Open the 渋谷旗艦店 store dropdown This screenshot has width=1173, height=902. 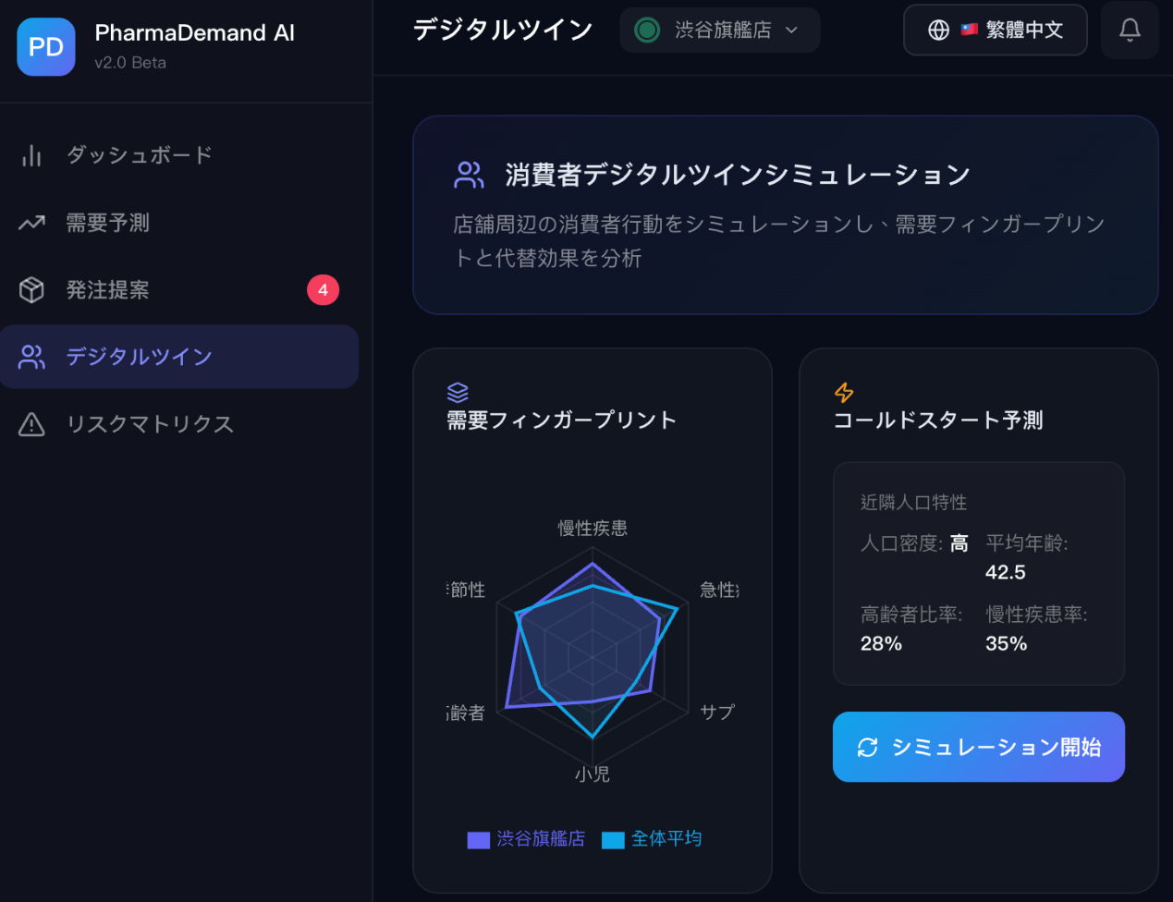point(719,30)
